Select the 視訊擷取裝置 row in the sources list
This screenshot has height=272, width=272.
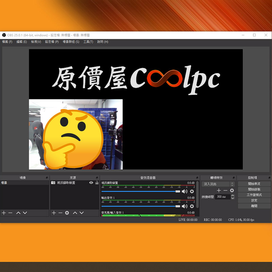[74, 183]
